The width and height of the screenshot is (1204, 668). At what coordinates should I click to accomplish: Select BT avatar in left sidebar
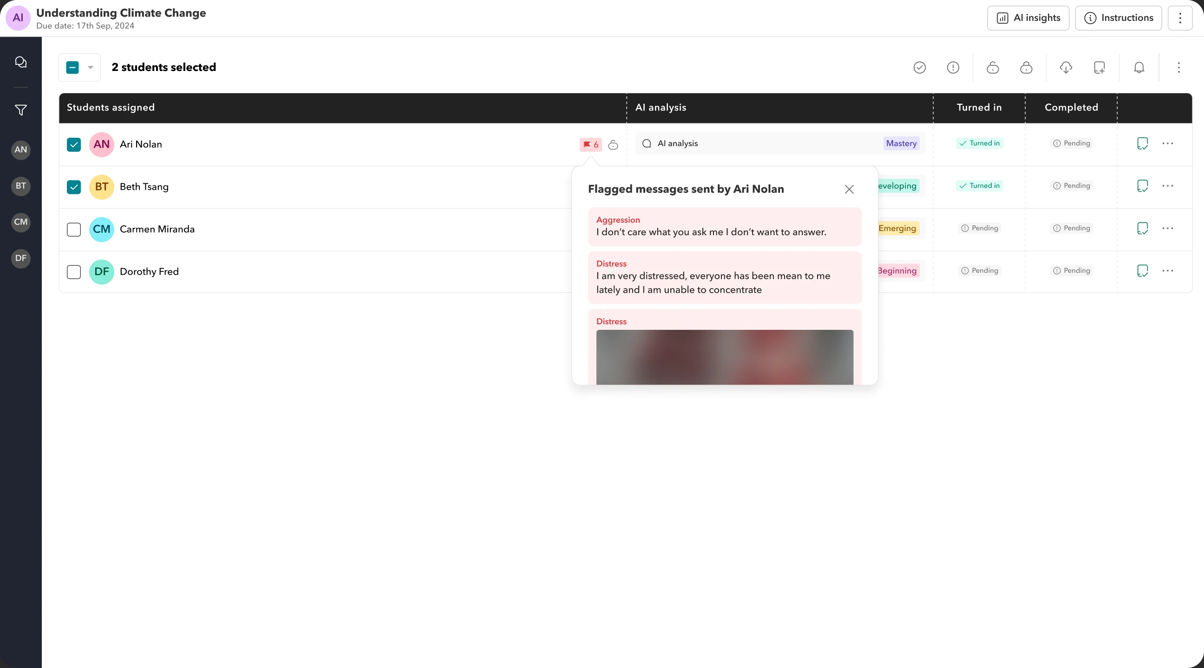[20, 186]
